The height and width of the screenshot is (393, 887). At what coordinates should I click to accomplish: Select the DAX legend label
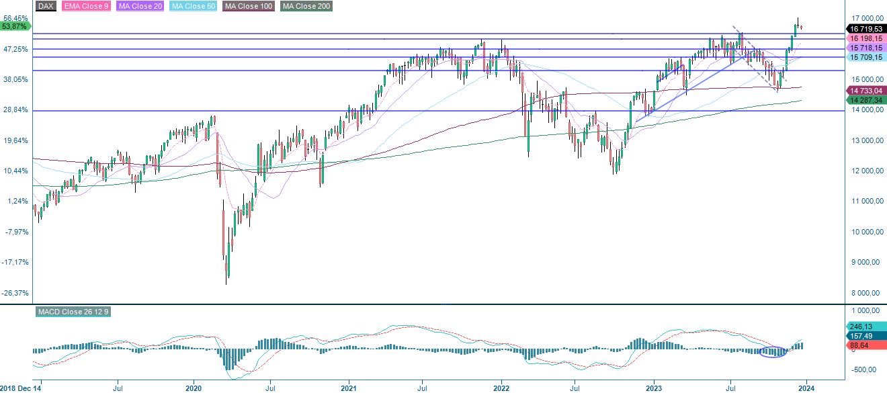pyautogui.click(x=46, y=6)
